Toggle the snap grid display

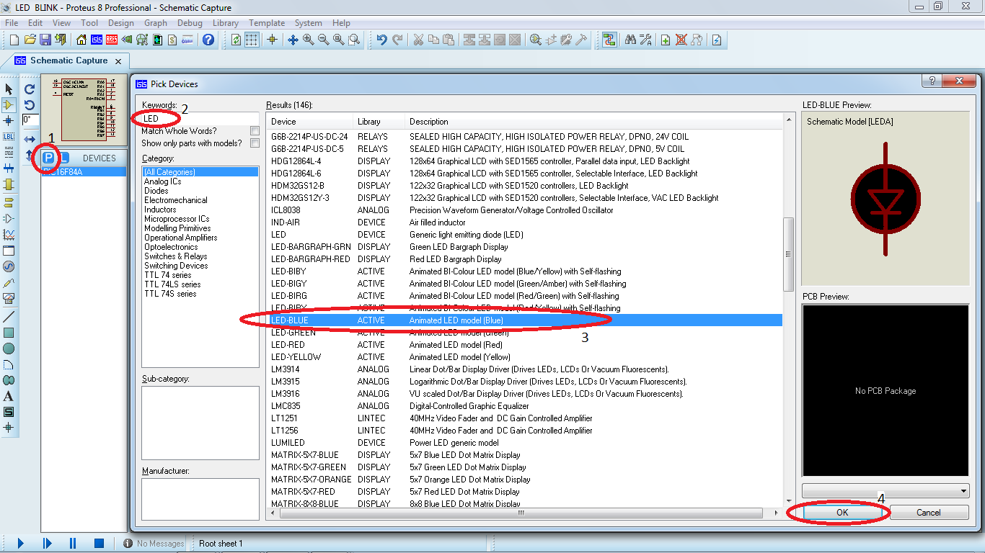[251, 40]
